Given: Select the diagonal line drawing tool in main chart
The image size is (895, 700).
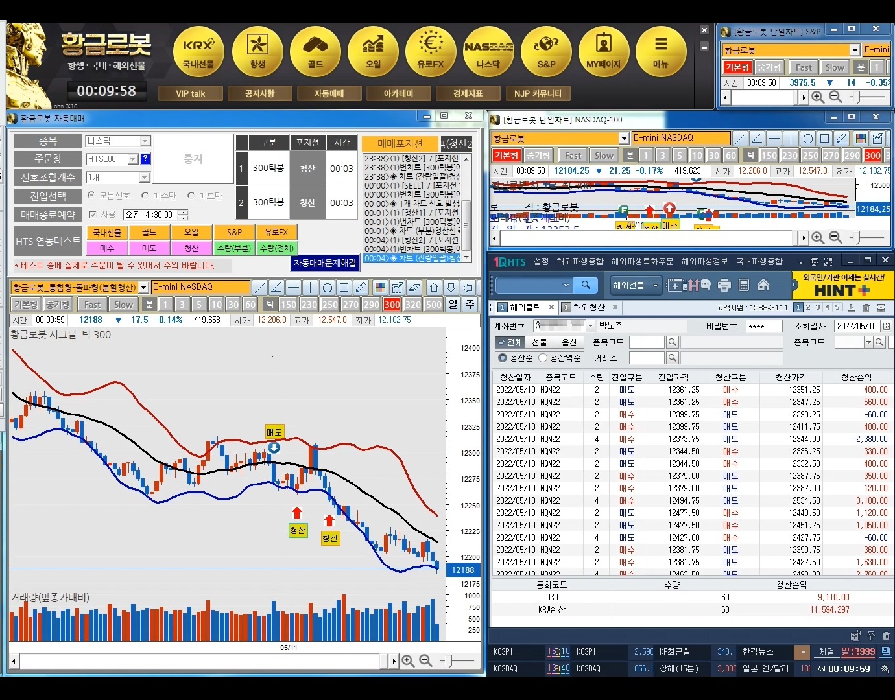Looking at the screenshot, I should click(260, 287).
